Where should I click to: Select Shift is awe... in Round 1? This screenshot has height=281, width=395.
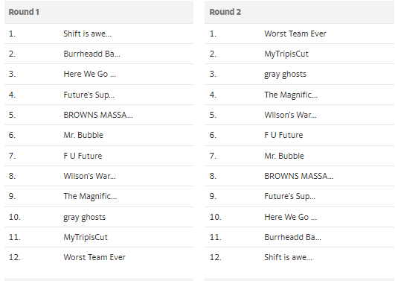point(88,34)
